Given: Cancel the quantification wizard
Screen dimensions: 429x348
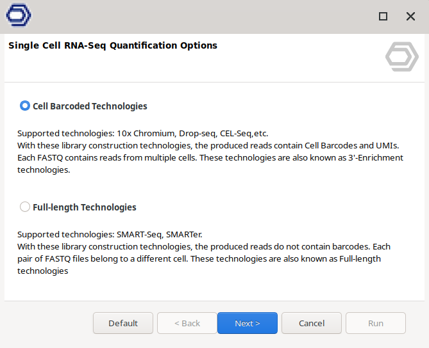Looking at the screenshot, I should (311, 323).
